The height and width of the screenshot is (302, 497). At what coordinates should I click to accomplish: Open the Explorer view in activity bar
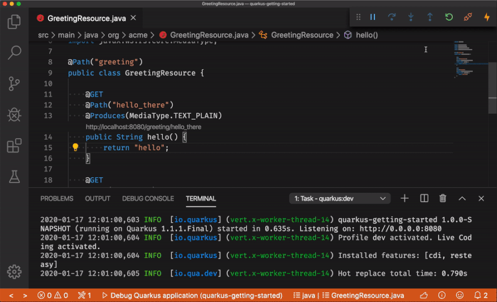14,22
